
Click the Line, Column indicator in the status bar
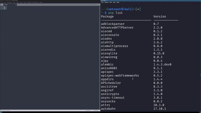[6, 110]
